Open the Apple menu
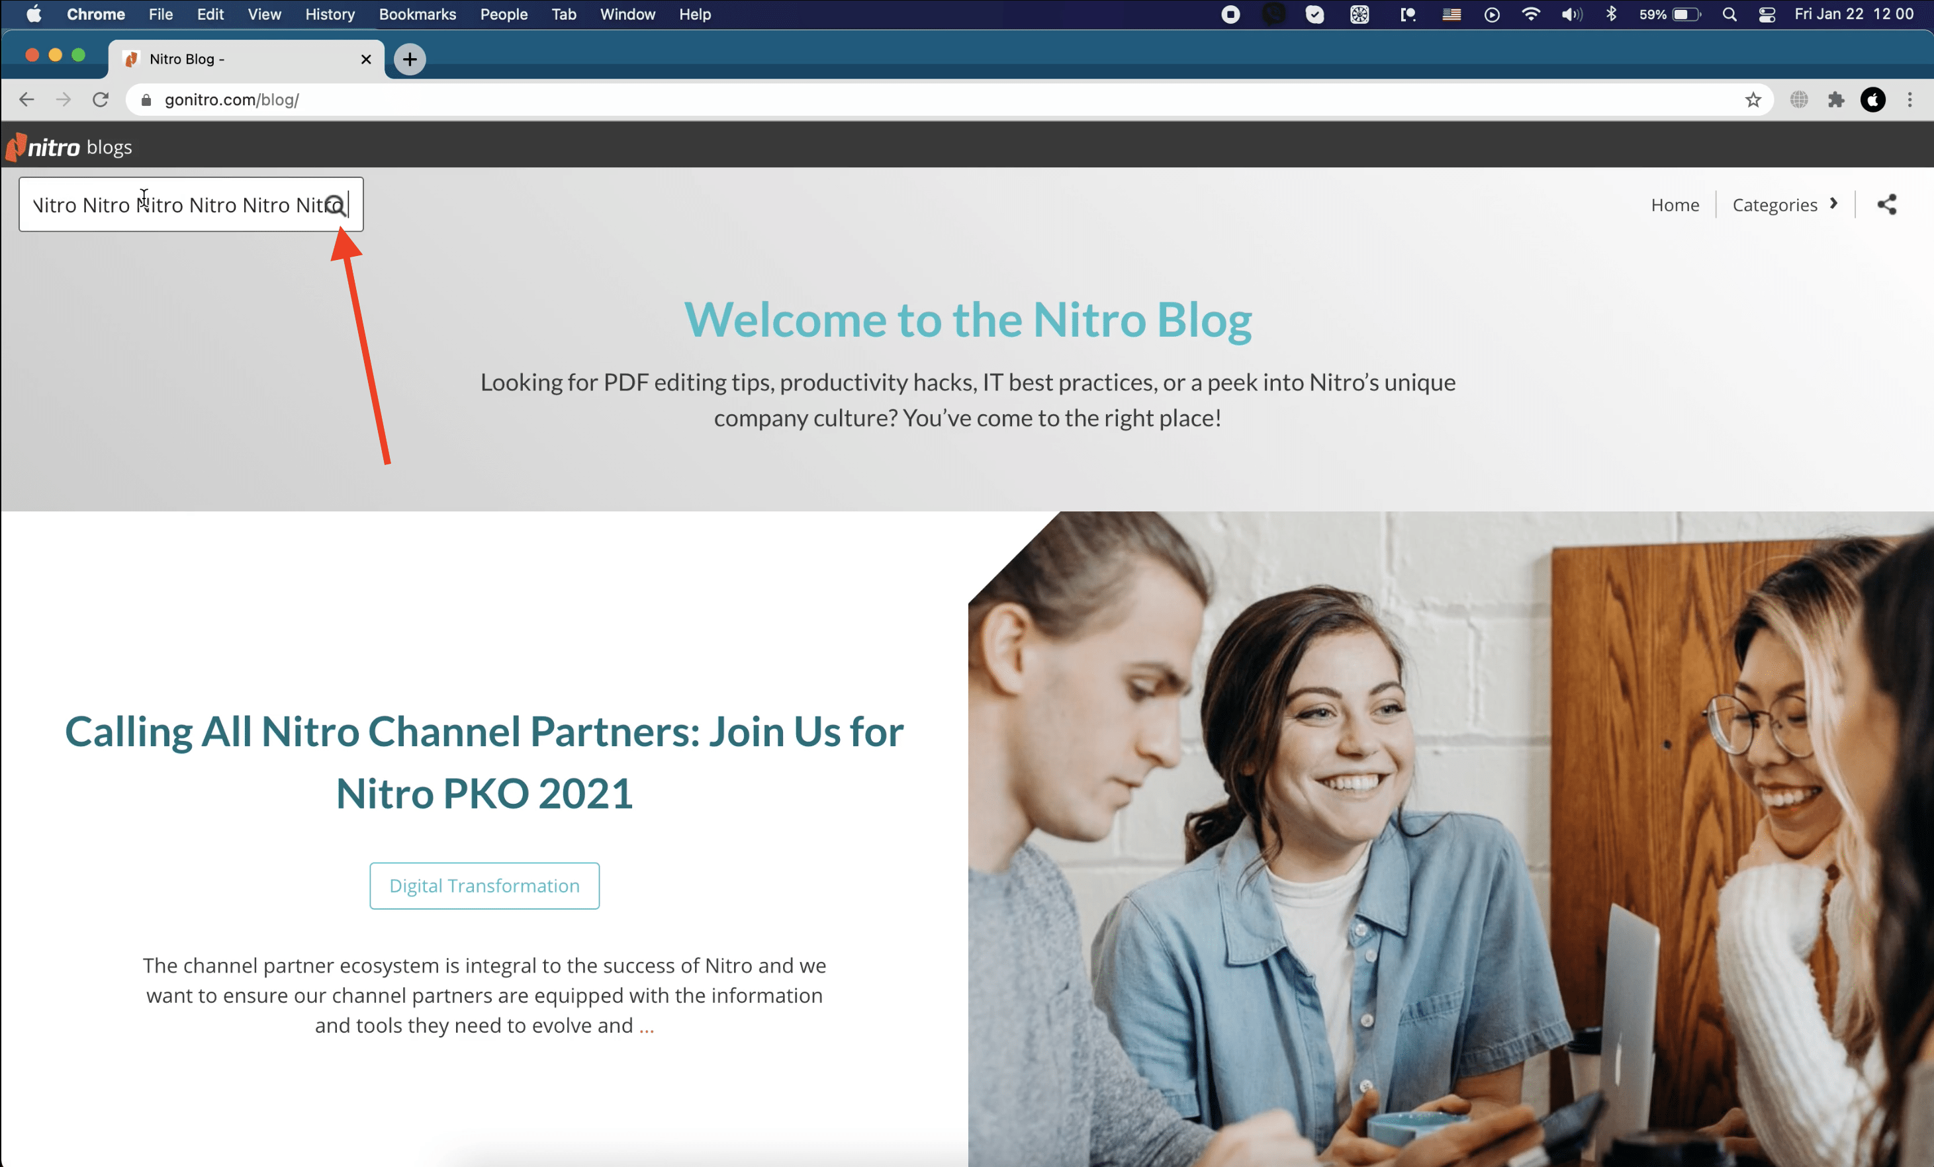Image resolution: width=1934 pixels, height=1167 pixels. 34,14
